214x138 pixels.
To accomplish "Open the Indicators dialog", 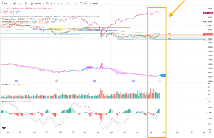I will [36, 3].
